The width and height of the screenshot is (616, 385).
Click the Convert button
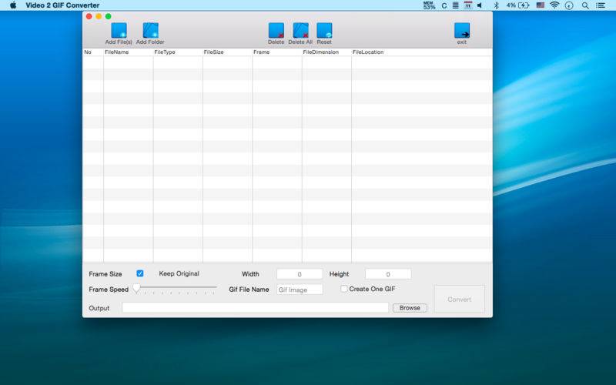pyautogui.click(x=459, y=300)
